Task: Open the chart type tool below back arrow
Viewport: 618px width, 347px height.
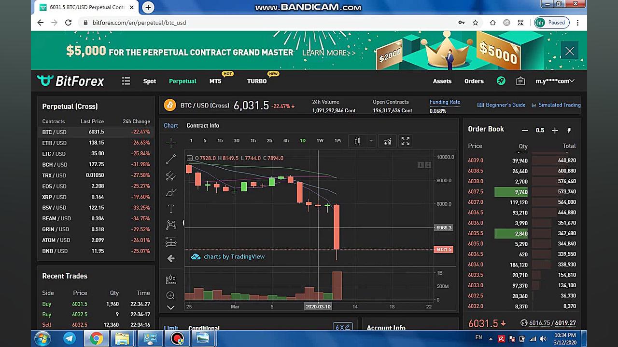Action: tap(171, 279)
